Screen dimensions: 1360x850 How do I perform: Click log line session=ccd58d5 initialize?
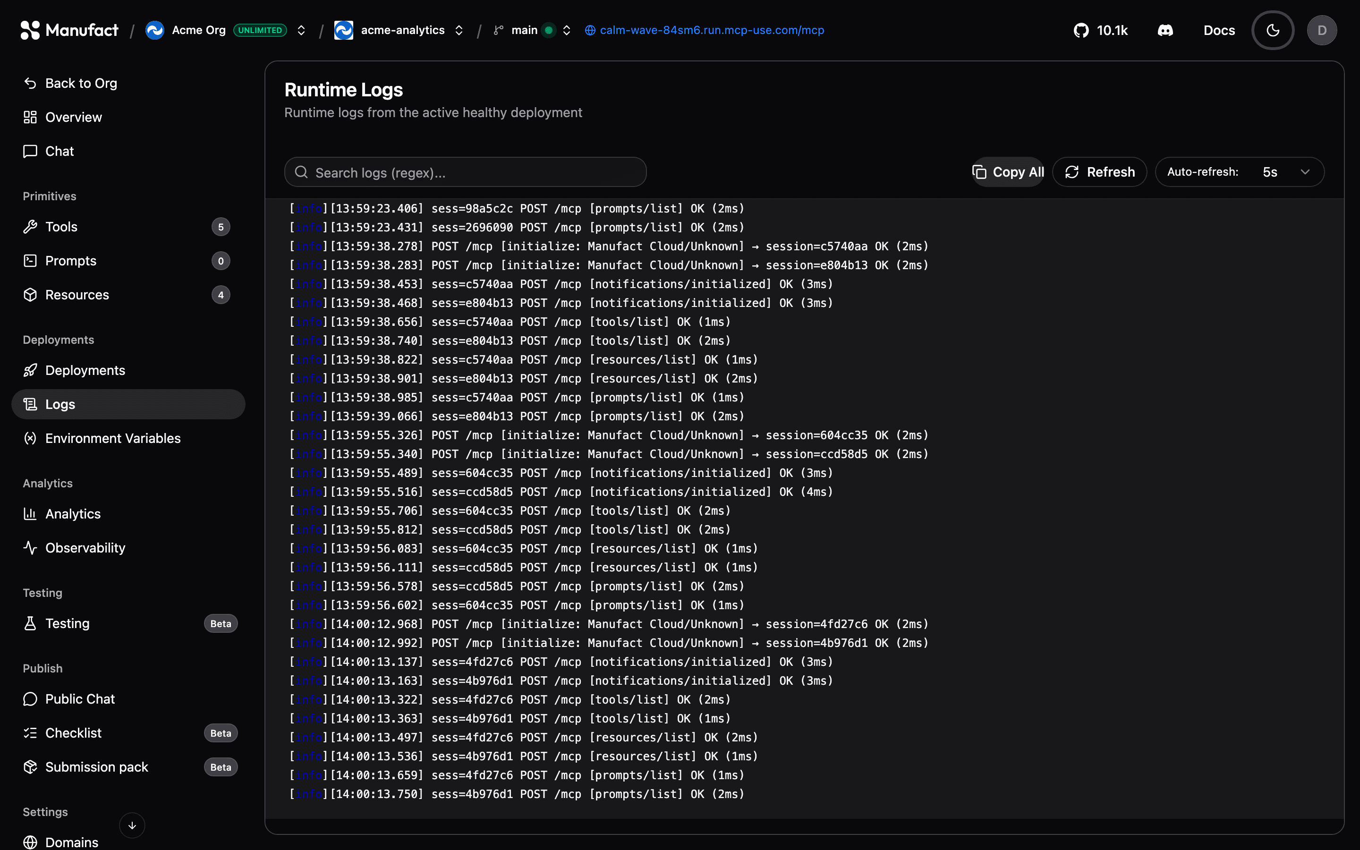[609, 454]
